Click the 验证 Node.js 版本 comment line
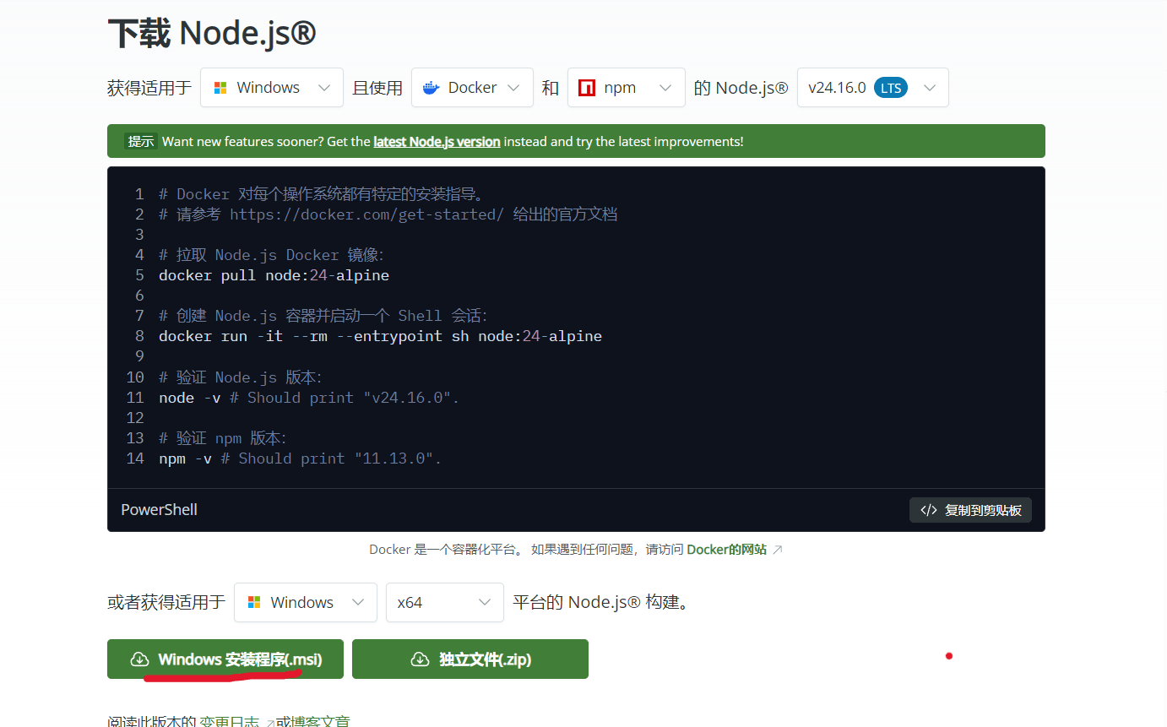The height and width of the screenshot is (727, 1167). pos(241,377)
